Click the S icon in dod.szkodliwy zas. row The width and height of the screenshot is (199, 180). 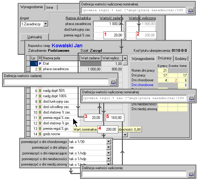tap(40, 107)
